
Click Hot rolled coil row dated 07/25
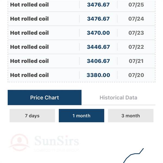(x=81, y=5)
